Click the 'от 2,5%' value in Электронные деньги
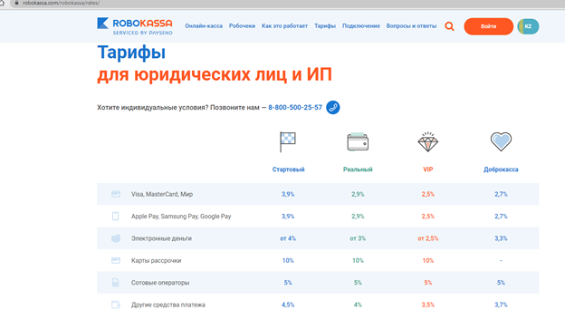Image resolution: width=565 pixels, height=329 pixels. 427,238
